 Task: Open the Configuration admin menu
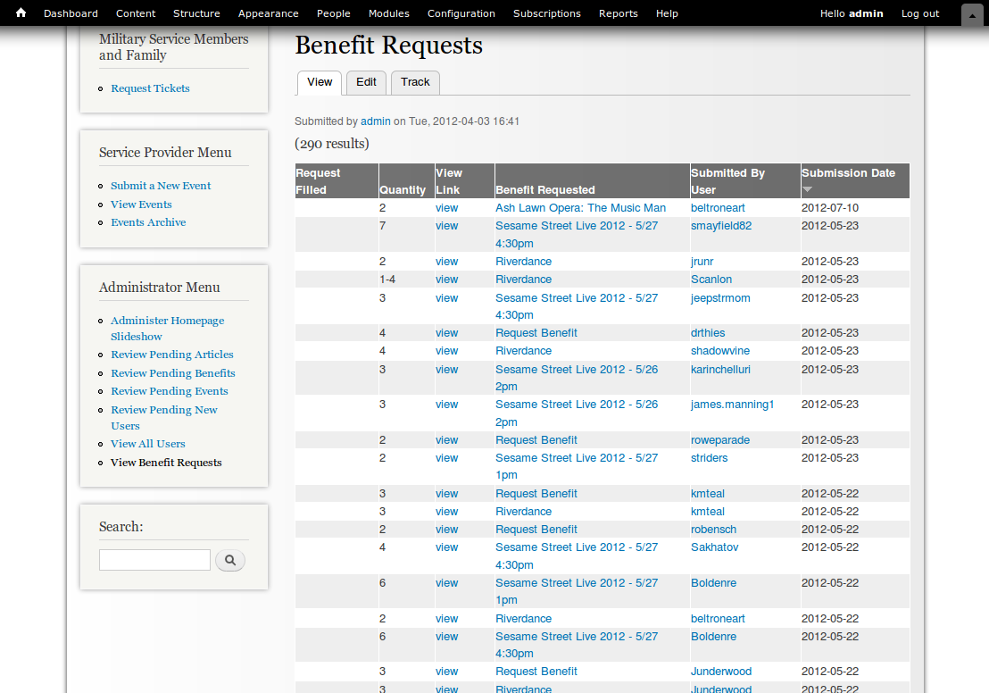(x=461, y=13)
